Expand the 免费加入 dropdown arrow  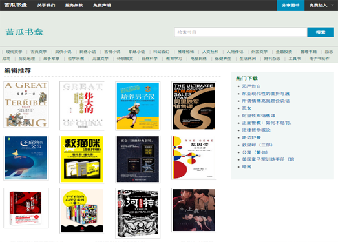(332, 5)
